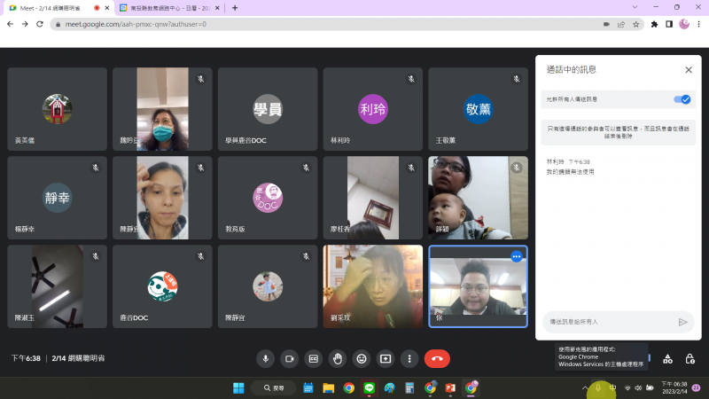Go back in browser
The width and height of the screenshot is (709, 399).
point(10,24)
